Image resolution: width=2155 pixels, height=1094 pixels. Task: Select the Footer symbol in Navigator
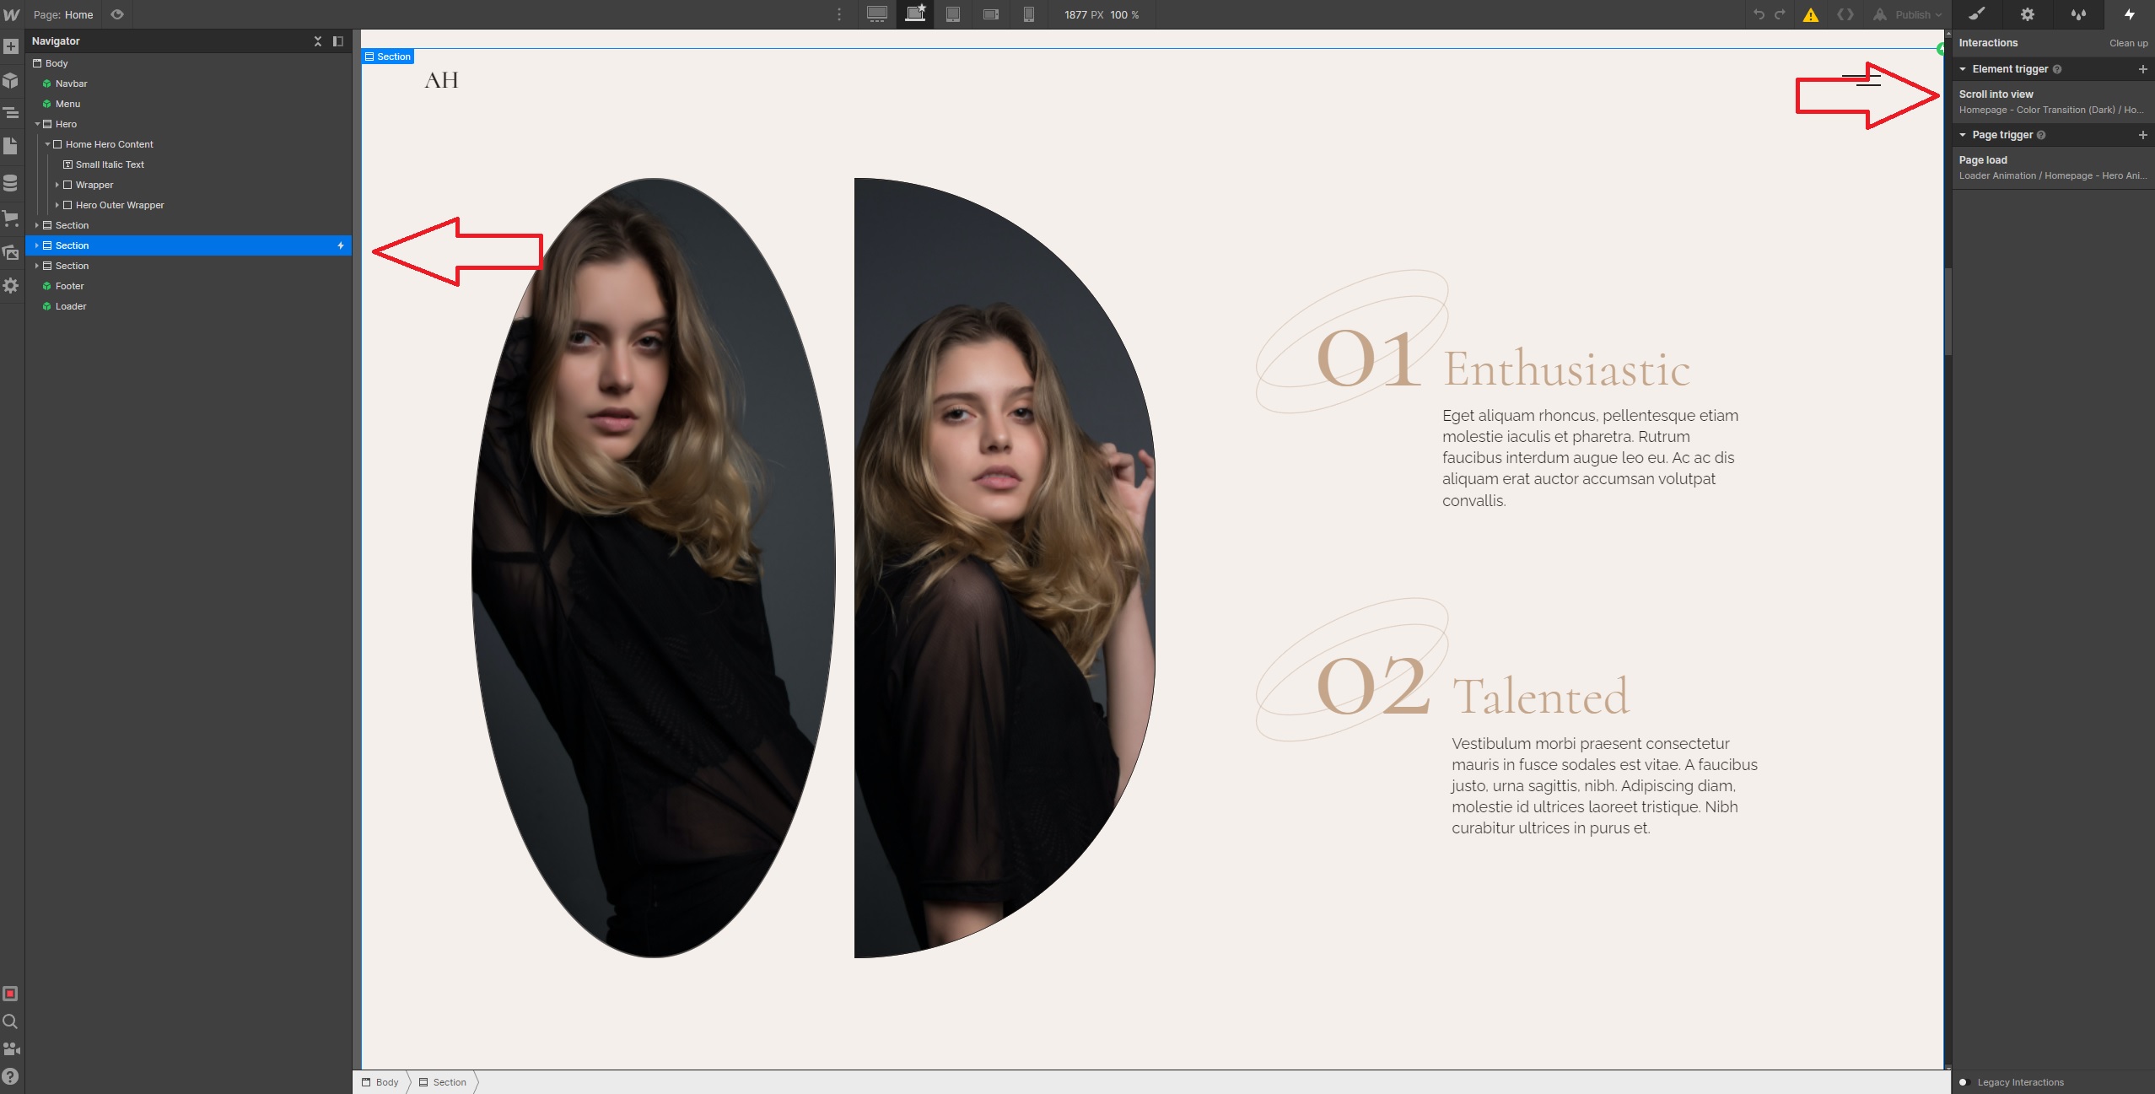(69, 286)
